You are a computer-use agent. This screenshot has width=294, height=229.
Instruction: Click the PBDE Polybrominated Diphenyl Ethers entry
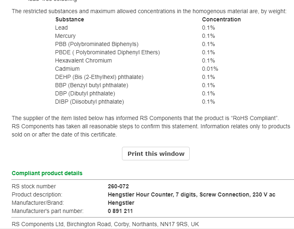[x=108, y=52]
